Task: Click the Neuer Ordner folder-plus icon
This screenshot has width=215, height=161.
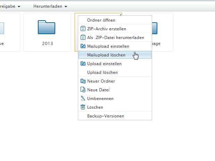Action: [83, 81]
